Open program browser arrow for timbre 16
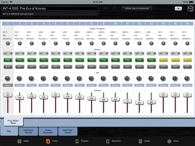The height and width of the screenshot is (146, 195). coord(187,43)
